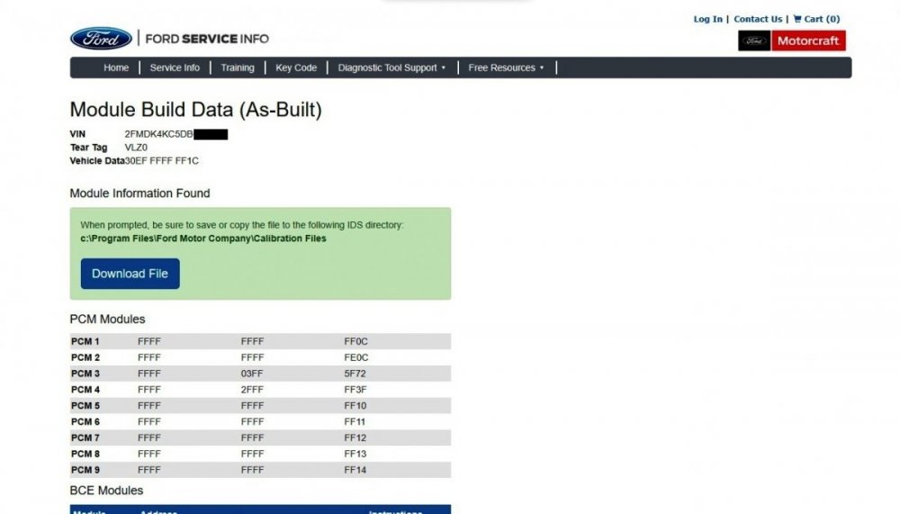This screenshot has height=514, width=900.
Task: Open the Key Code page
Action: point(296,68)
